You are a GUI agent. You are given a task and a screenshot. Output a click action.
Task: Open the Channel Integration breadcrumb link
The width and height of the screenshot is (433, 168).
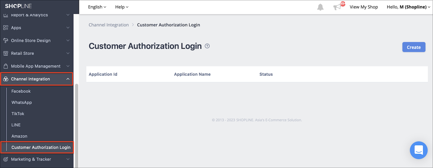point(109,25)
